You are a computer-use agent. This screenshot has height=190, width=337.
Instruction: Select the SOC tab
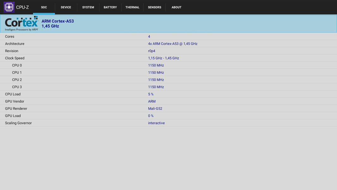click(x=44, y=7)
